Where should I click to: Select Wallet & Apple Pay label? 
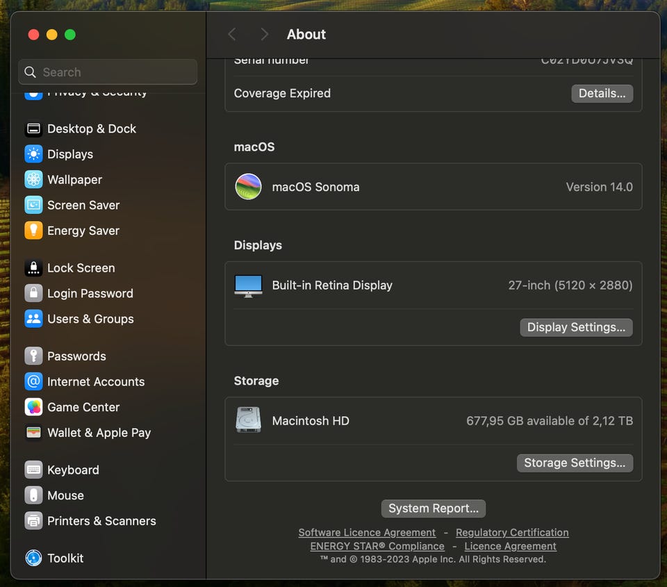coord(99,433)
